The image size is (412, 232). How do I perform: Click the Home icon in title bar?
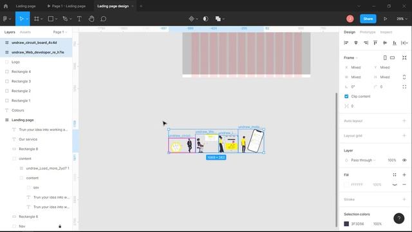(x=6, y=6)
